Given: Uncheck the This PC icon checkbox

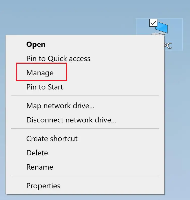Looking at the screenshot, I should 153,23.
